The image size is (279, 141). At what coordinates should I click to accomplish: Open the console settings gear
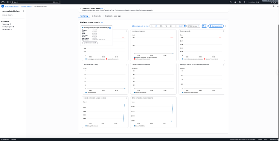point(244,2)
